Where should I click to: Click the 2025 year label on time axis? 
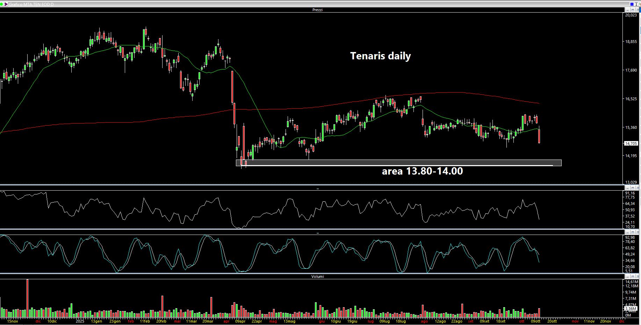[80, 321]
